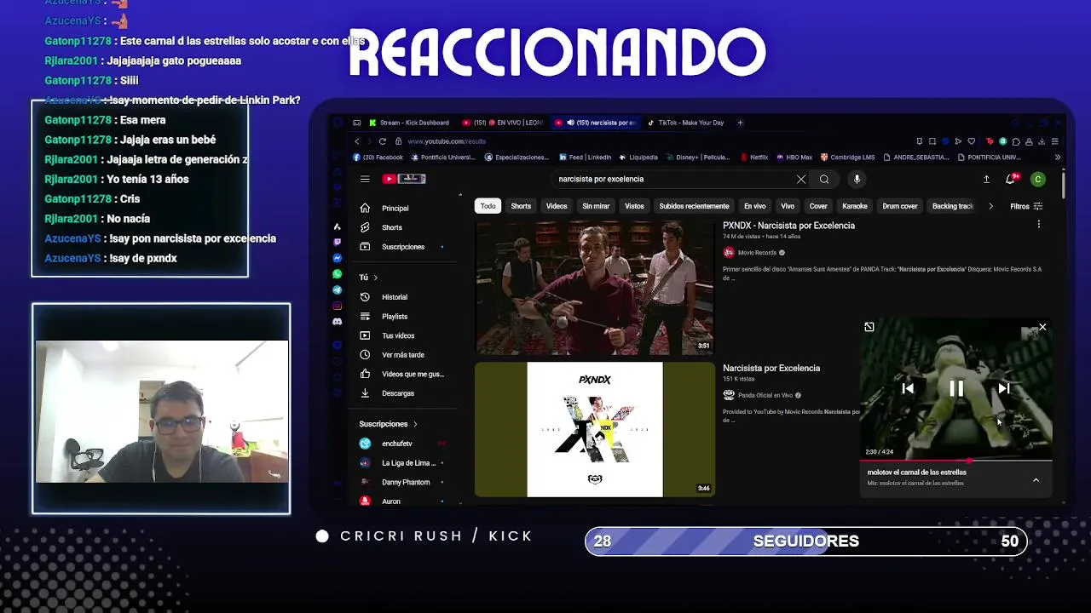The width and height of the screenshot is (1091, 613).
Task: Open the Movic Records channel link
Action: point(757,253)
